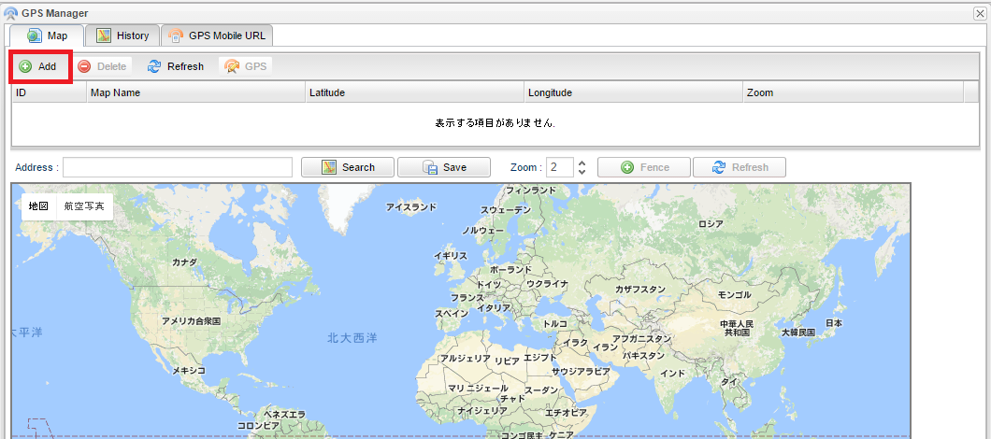Switch to the Map tab
The width and height of the screenshot is (991, 439).
[45, 35]
